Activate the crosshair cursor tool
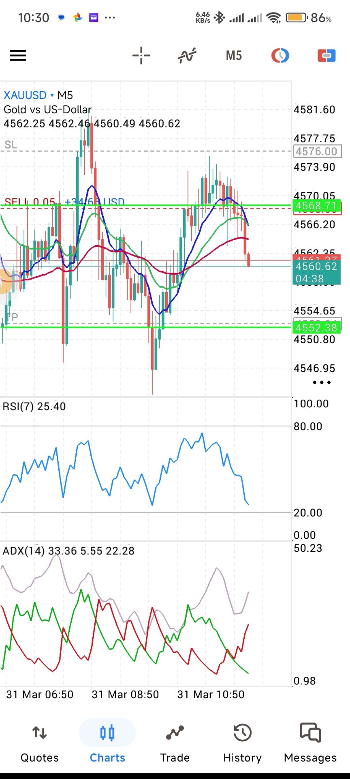350x779 pixels. [x=141, y=56]
